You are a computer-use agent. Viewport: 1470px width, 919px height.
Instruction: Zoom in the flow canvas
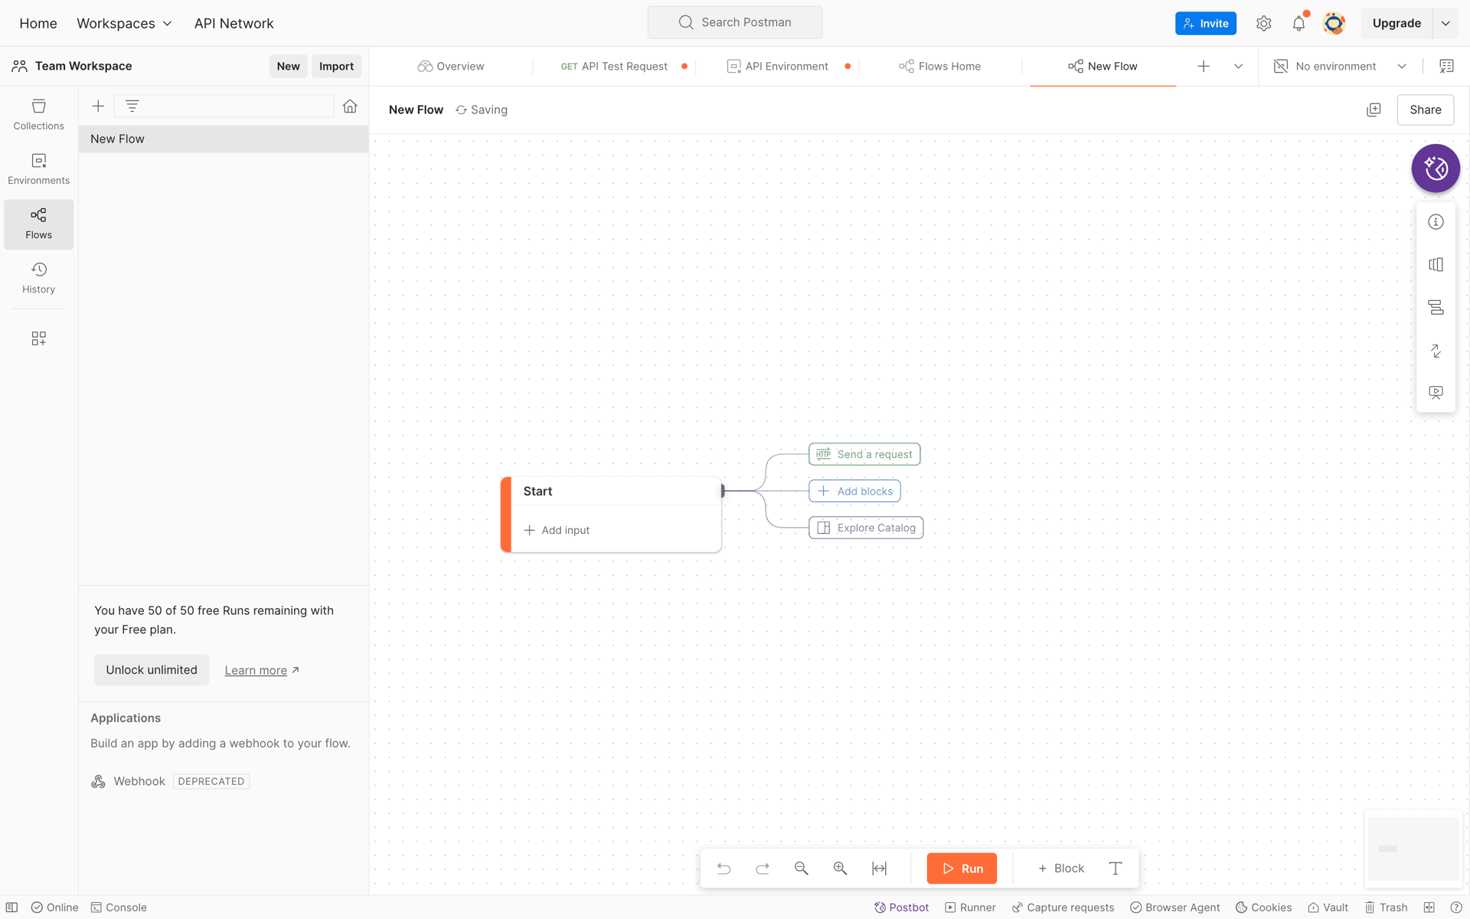840,868
